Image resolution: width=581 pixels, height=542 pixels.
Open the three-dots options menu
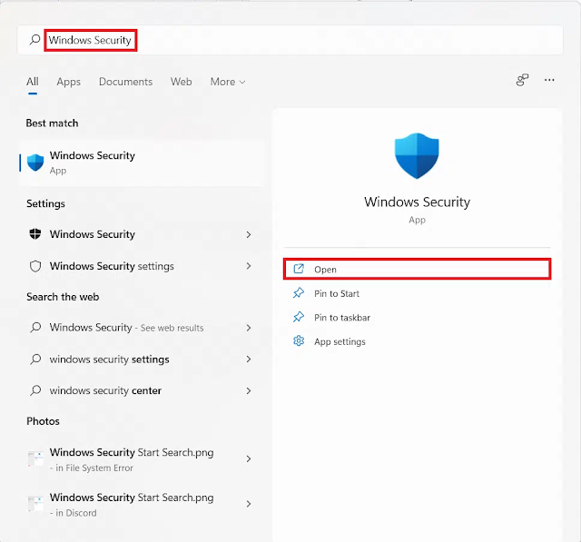pyautogui.click(x=549, y=80)
